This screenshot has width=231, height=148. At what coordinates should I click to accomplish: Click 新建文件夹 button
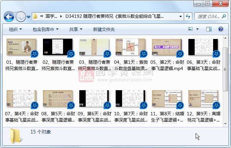click(104, 29)
